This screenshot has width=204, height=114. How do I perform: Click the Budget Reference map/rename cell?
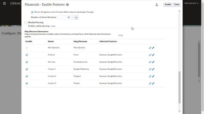(81, 69)
